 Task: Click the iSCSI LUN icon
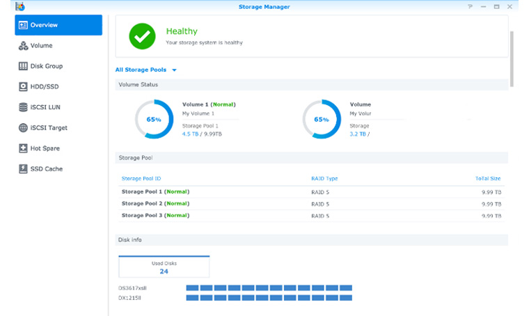pos(23,107)
